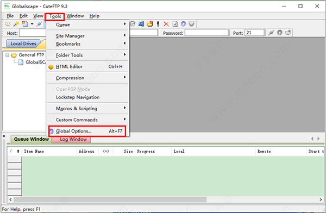Expand the Custom Commands submenu

point(87,120)
